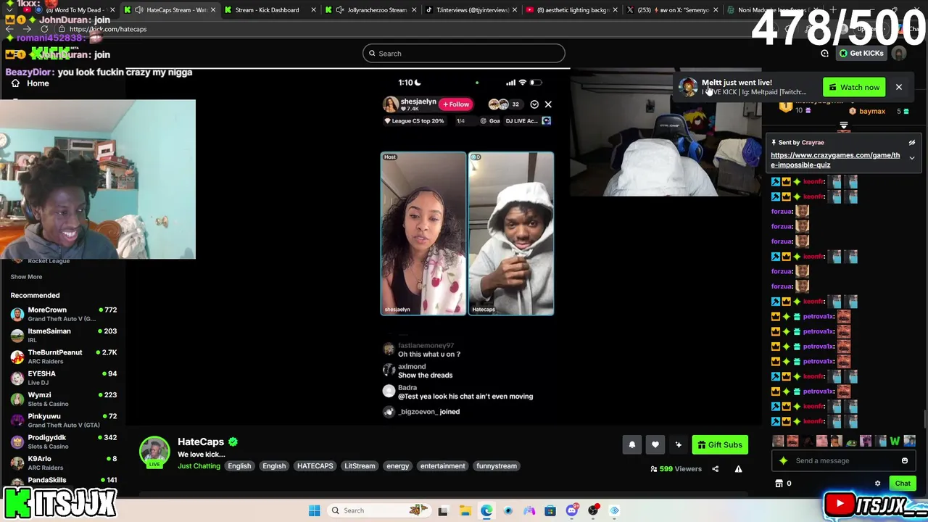Viewport: 928px width, 522px height.
Task: Open MoreCrown recommended channel
Action: pos(63,314)
